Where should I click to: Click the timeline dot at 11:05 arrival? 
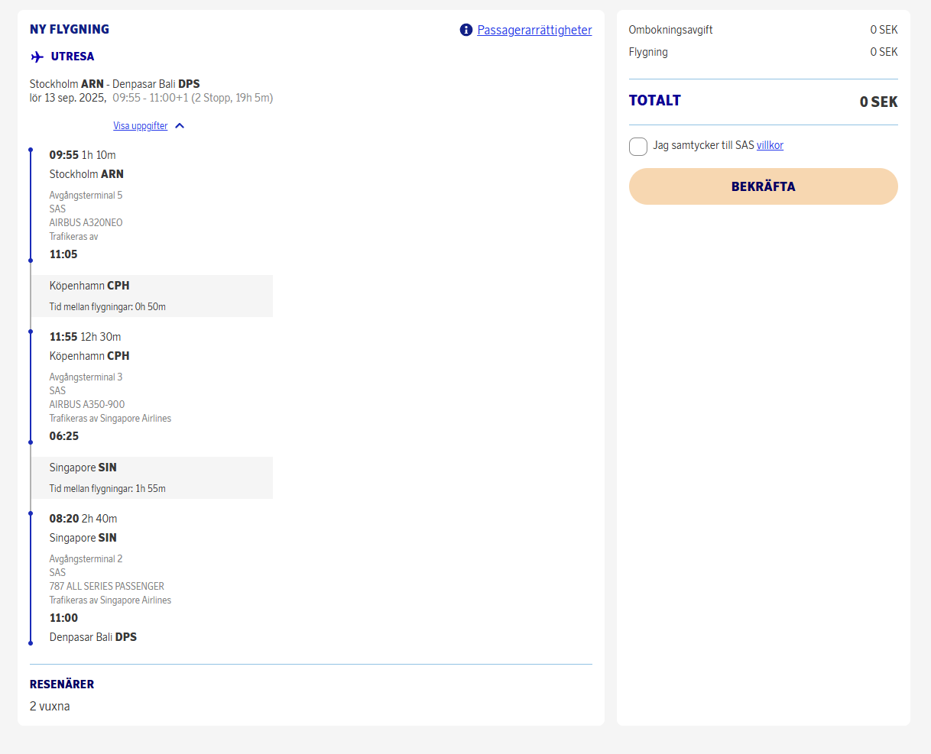(x=31, y=261)
